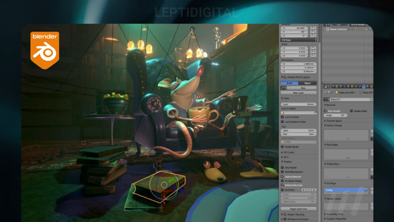Select the Scene grease pencil source
The image size is (394, 222).
pos(289,83)
